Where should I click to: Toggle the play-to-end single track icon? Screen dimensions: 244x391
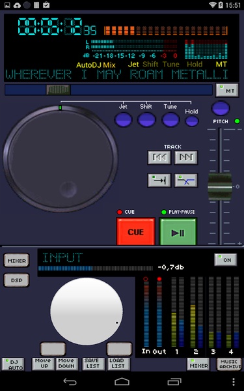point(159,181)
